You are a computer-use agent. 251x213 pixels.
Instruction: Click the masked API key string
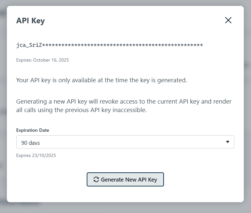[110, 45]
